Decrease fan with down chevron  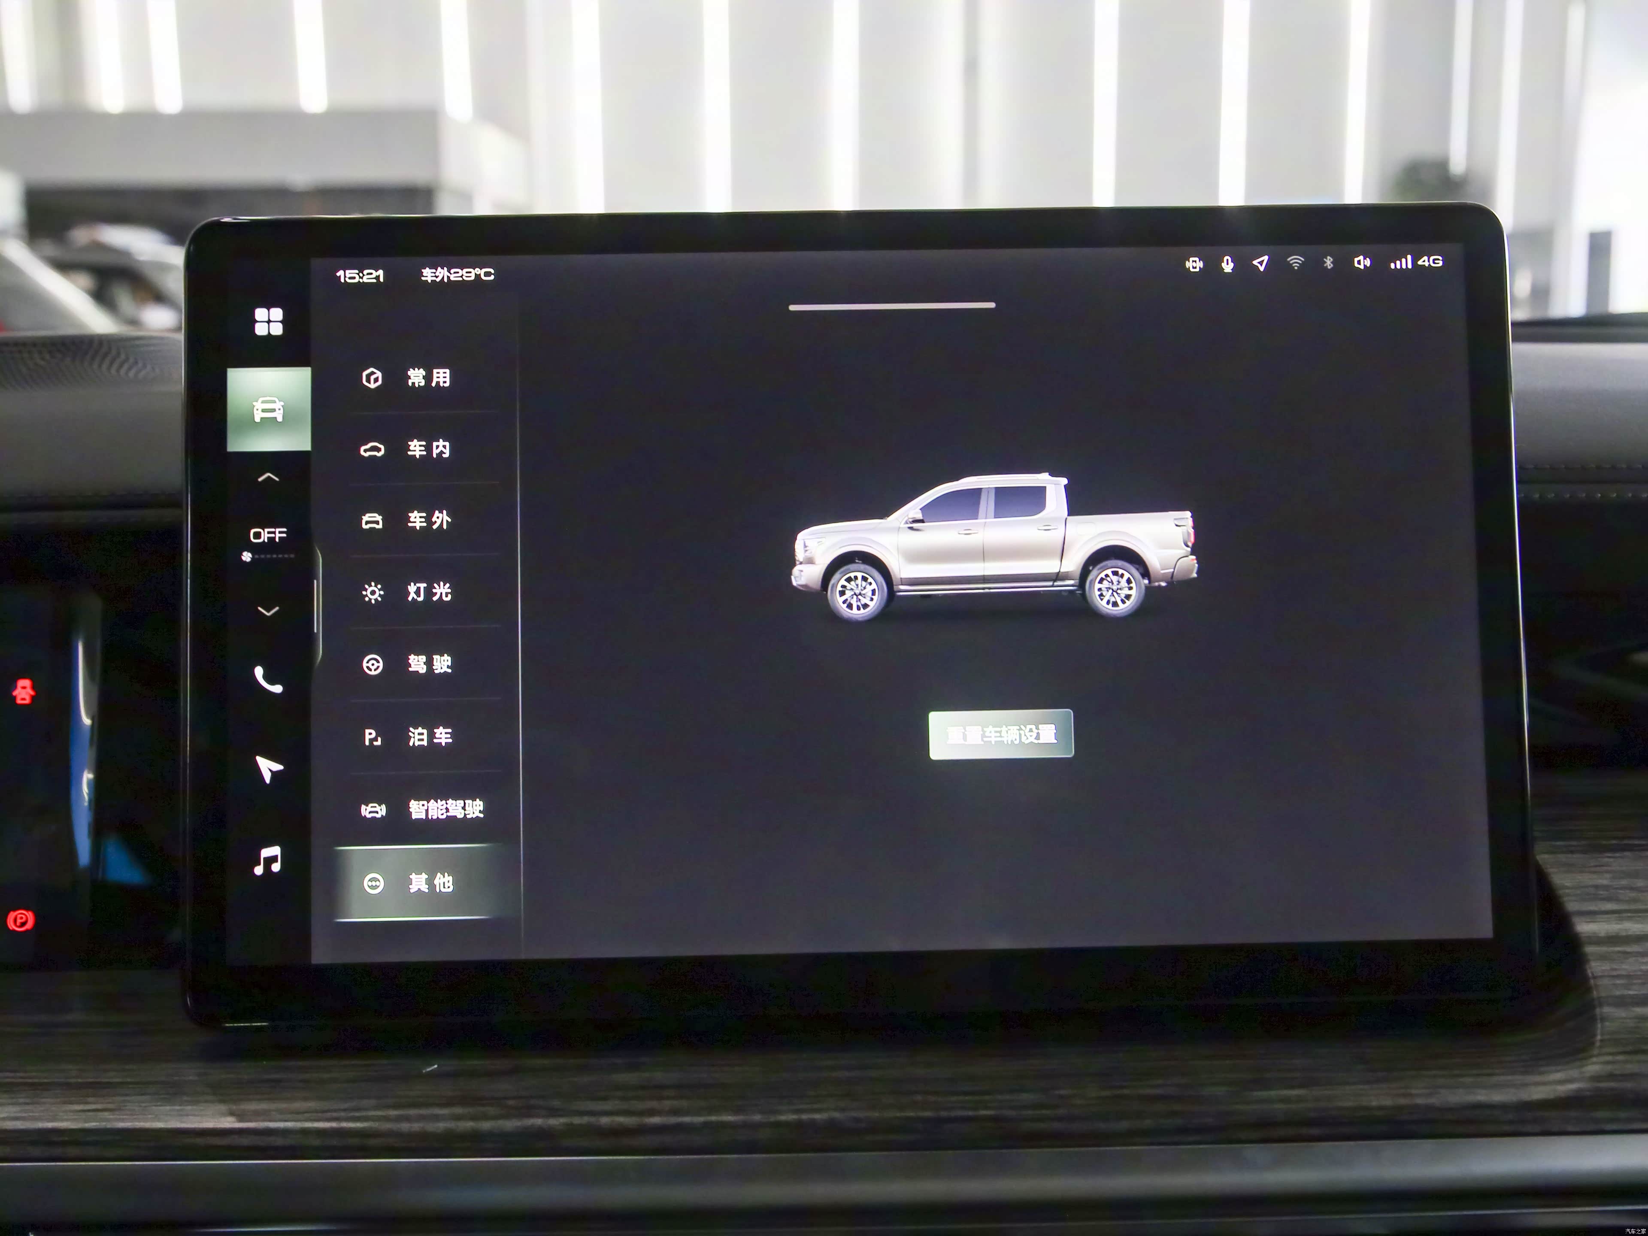[268, 611]
